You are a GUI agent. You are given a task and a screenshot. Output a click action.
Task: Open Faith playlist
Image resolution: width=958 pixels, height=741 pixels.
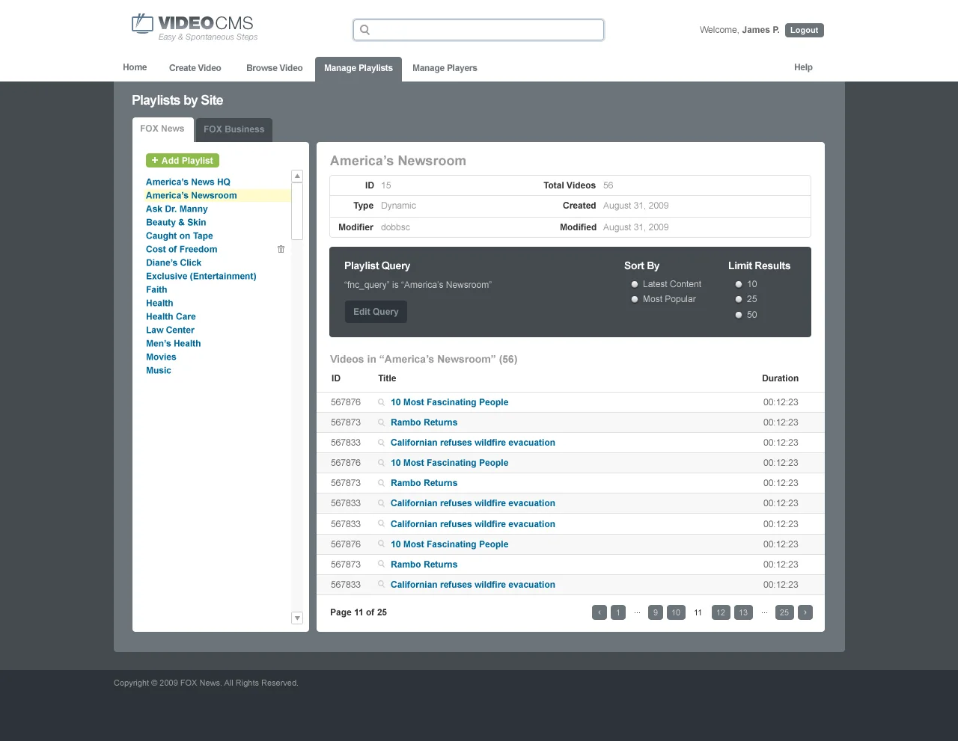(156, 289)
